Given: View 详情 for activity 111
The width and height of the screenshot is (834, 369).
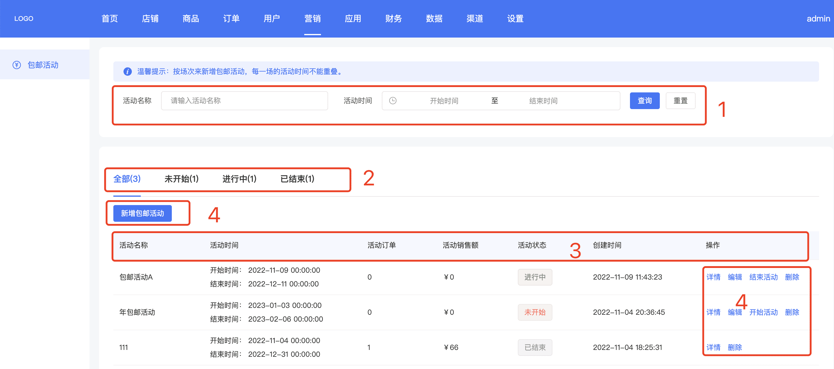Looking at the screenshot, I should tap(713, 348).
